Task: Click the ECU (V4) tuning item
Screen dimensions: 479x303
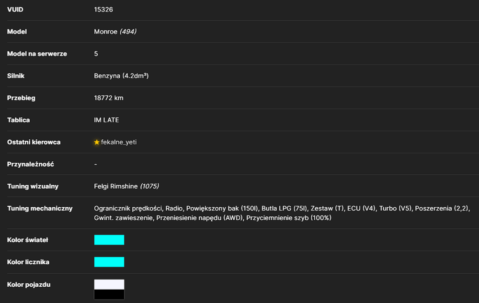Action: pyautogui.click(x=361, y=208)
